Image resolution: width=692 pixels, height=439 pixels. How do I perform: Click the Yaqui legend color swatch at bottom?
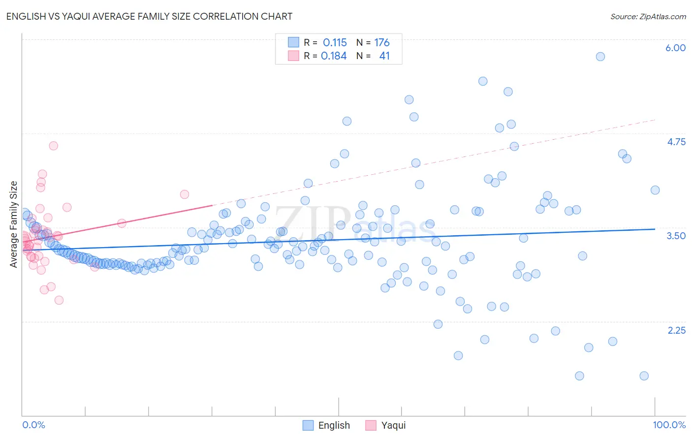point(371,425)
